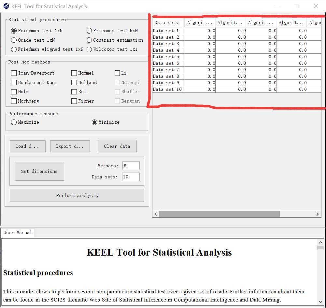Select the Data set 2 row label

tap(168, 37)
